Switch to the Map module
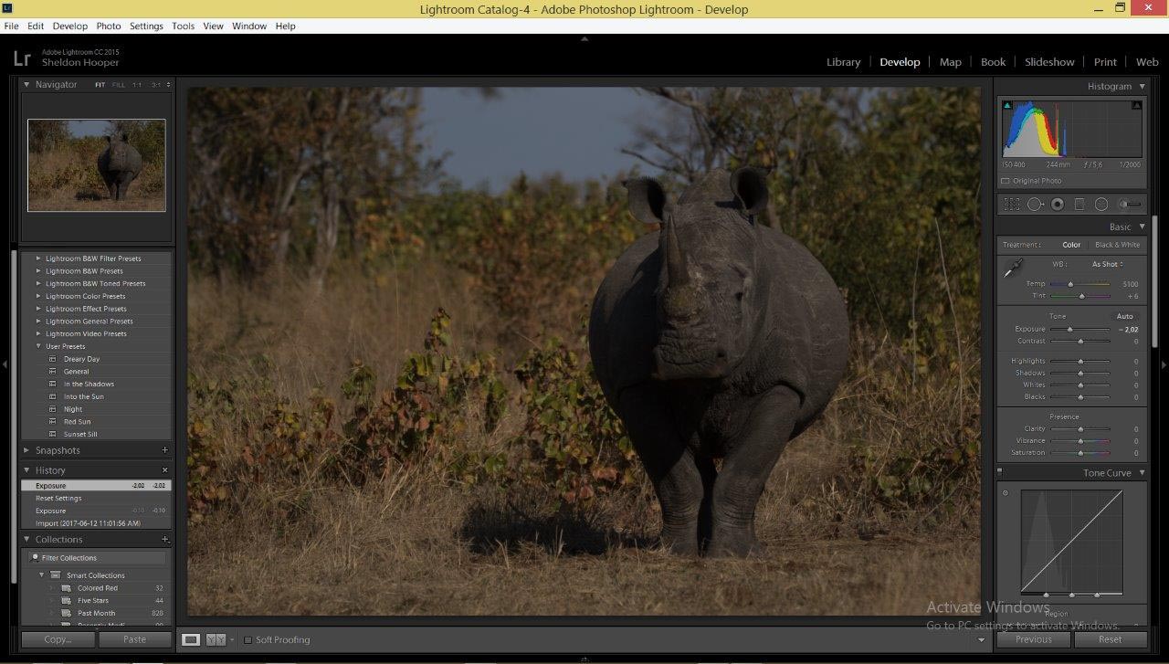The width and height of the screenshot is (1169, 664). [x=950, y=62]
